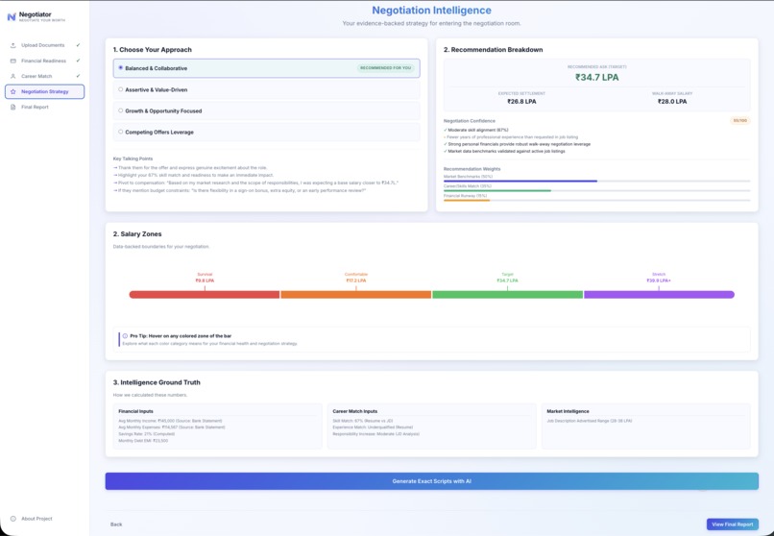Click the Career Match Inputs card
The width and height of the screenshot is (774, 536).
coord(431,426)
